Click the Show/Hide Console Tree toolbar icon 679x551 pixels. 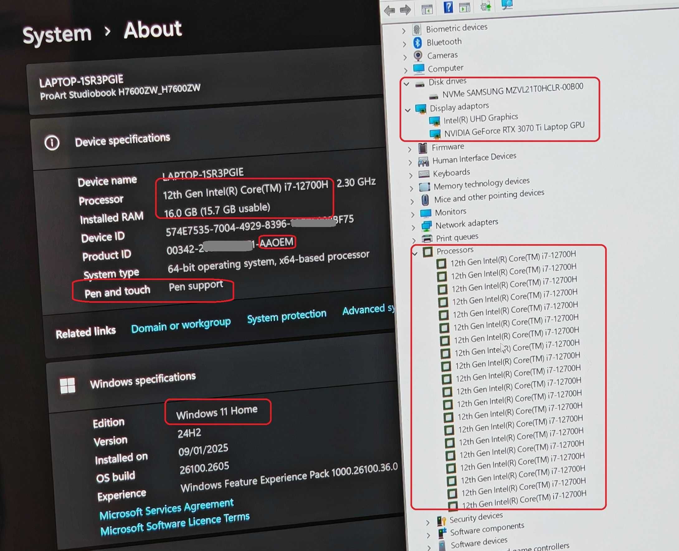coord(427,10)
